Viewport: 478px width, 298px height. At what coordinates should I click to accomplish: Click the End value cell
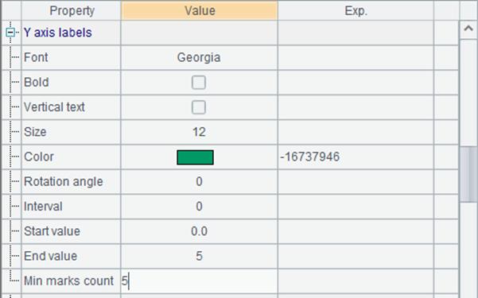pos(199,256)
